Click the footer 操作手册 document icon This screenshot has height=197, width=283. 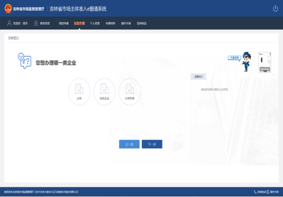coord(268,192)
